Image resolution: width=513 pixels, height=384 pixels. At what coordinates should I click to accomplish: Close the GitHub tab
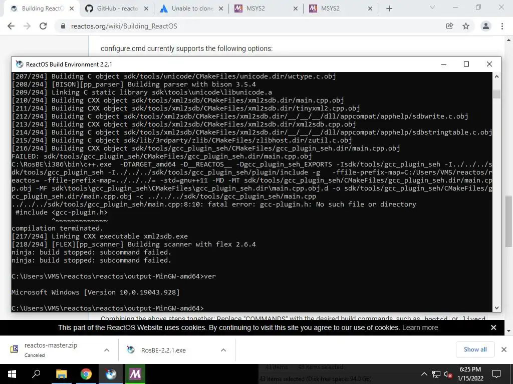[146, 9]
